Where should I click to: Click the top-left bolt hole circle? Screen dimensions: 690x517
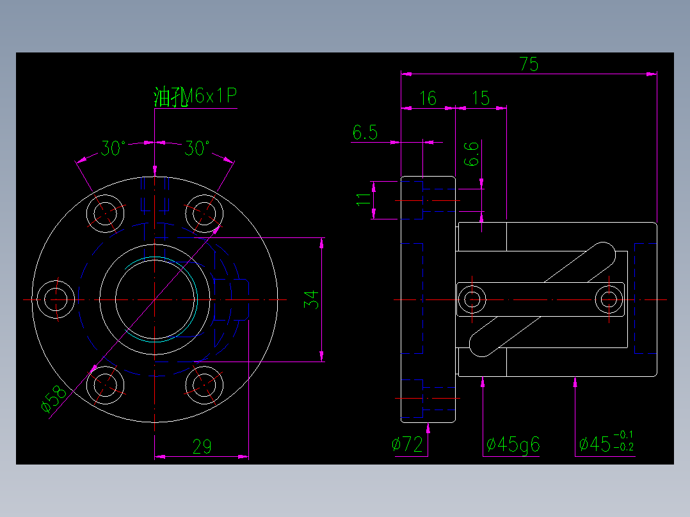click(106, 213)
